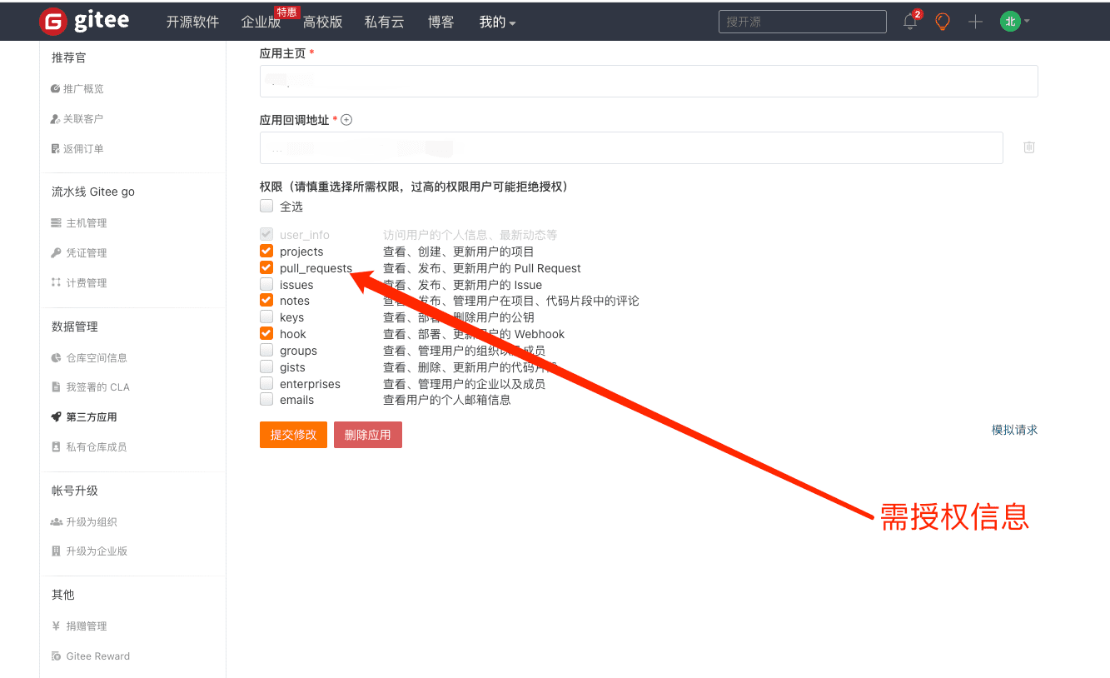Click the 升级为组织 group icon
Viewport: 1110px width, 678px height.
(x=56, y=522)
